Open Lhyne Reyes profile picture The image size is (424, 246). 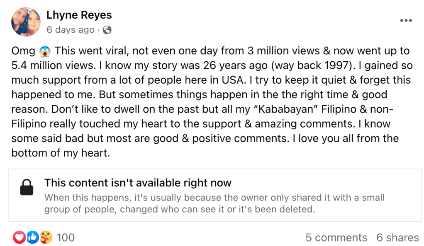[26, 22]
